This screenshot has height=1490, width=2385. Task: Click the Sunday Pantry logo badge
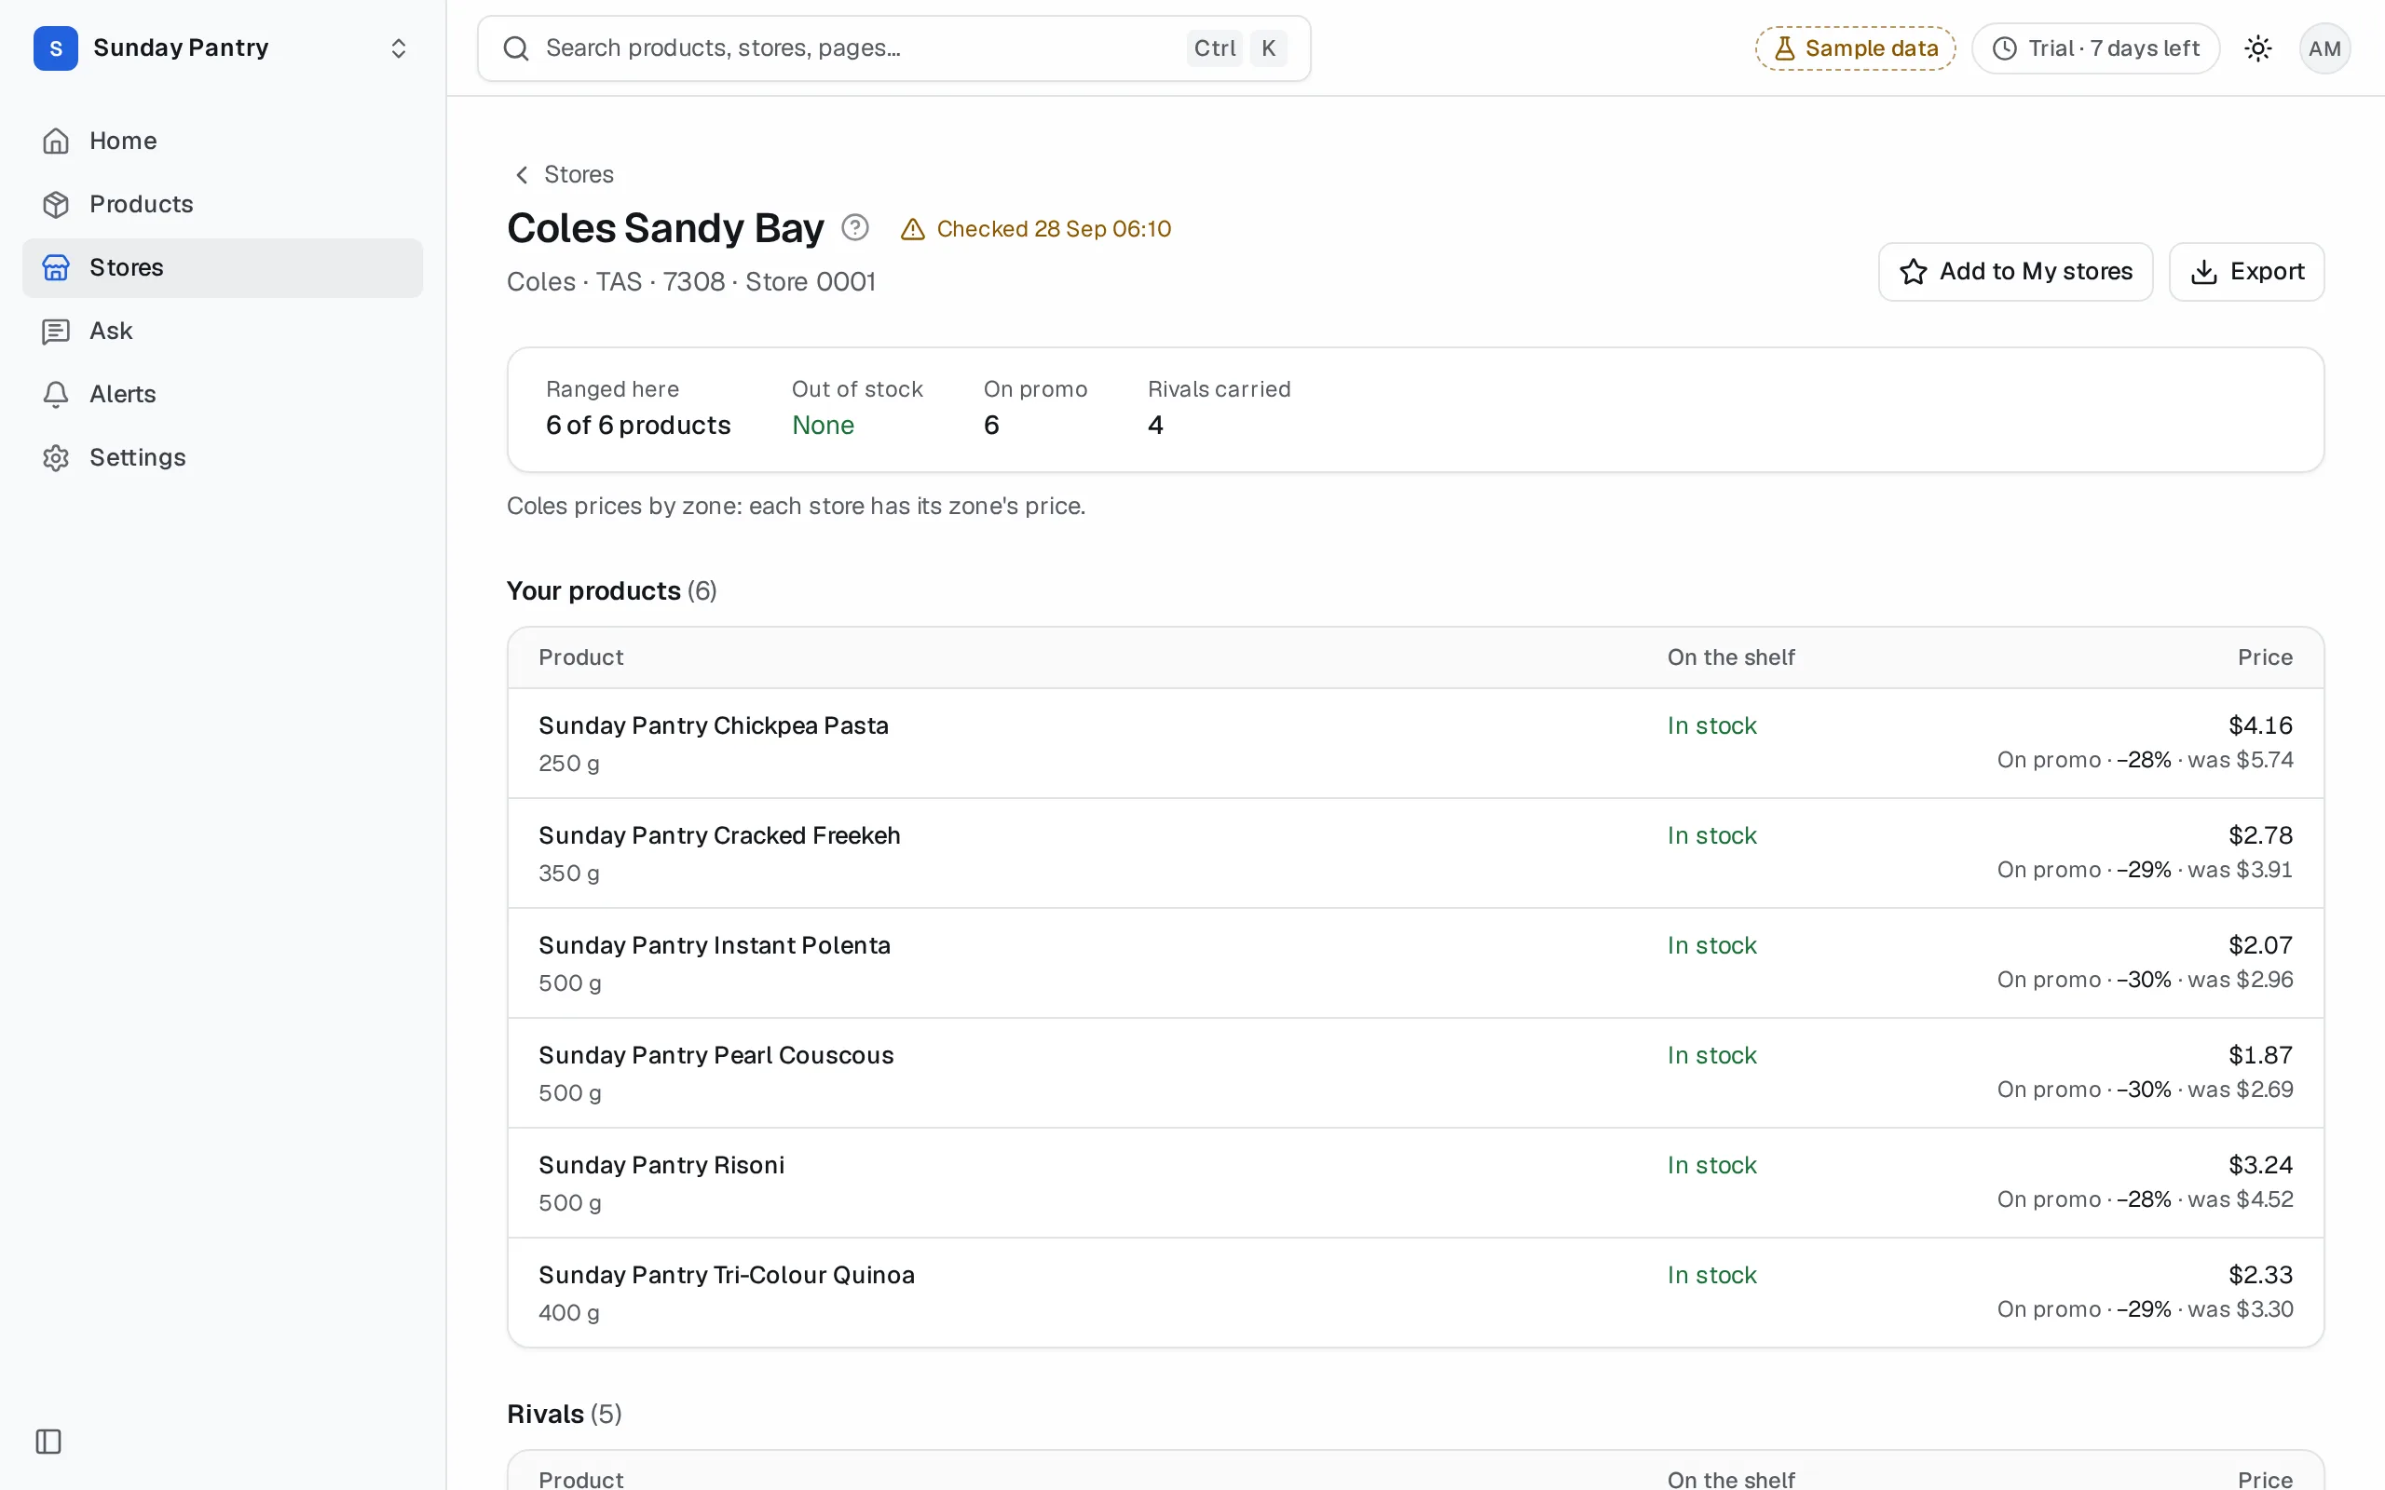[56, 48]
